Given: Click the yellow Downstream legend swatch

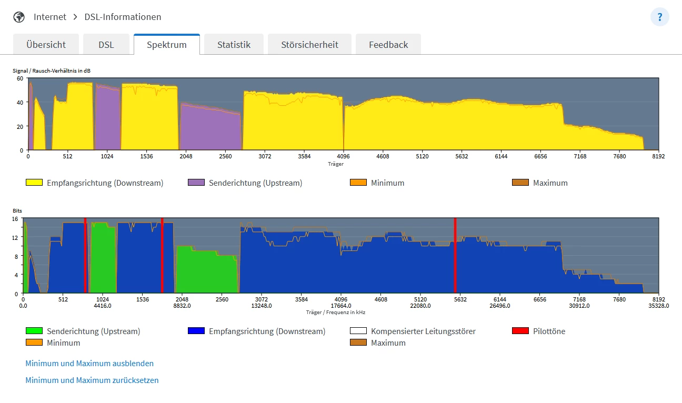Looking at the screenshot, I should pos(34,183).
